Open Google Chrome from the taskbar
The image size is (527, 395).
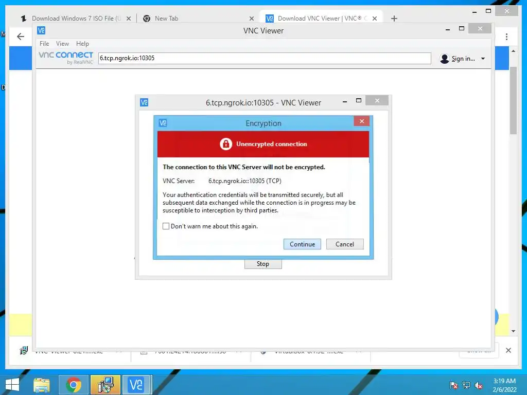74,385
